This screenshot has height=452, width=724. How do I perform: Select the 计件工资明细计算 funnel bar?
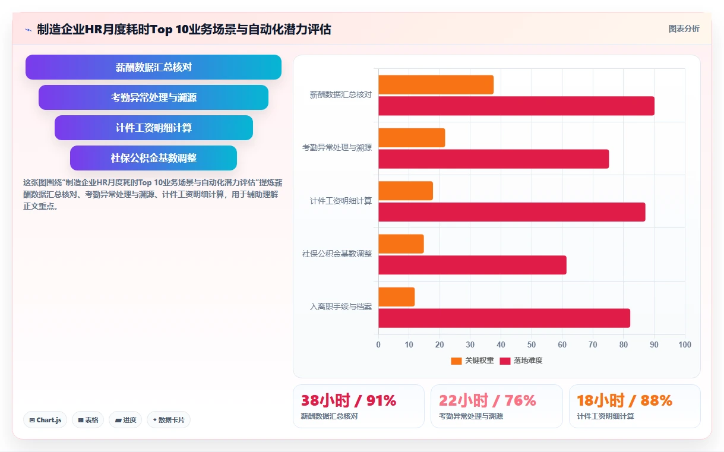coord(153,128)
